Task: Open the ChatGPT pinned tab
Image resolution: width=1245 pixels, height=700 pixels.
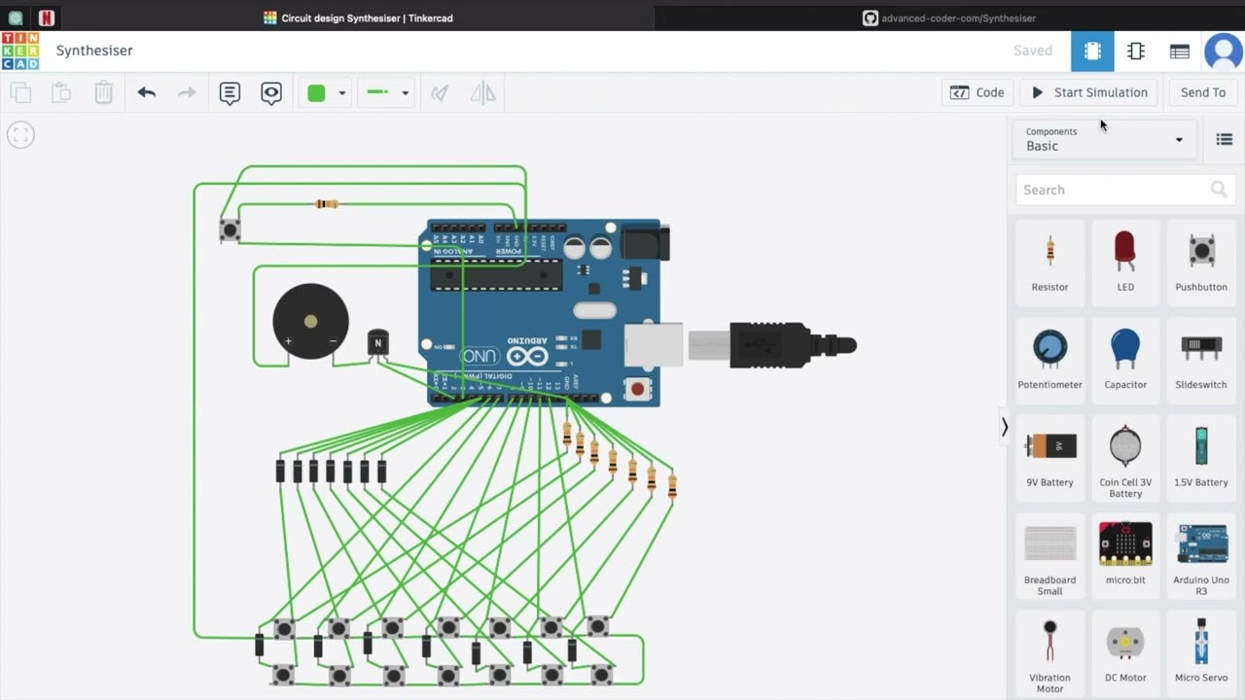Action: click(x=15, y=17)
